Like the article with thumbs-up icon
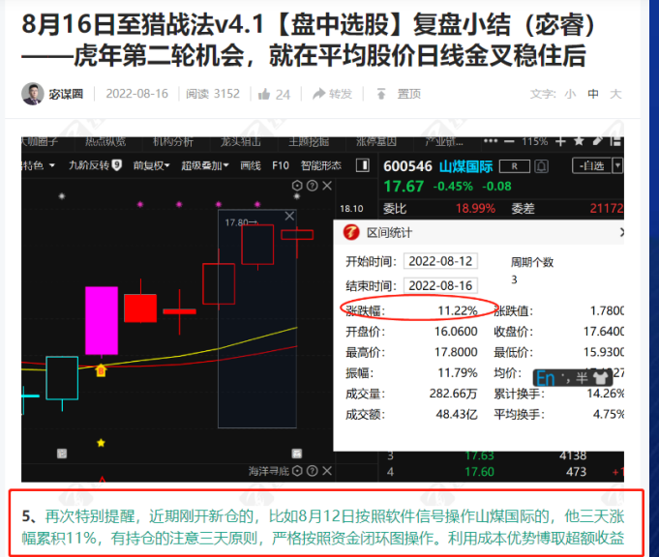This screenshot has width=659, height=557. pyautogui.click(x=264, y=94)
